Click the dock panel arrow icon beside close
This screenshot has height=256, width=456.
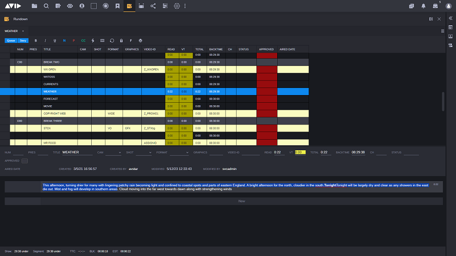(431, 19)
